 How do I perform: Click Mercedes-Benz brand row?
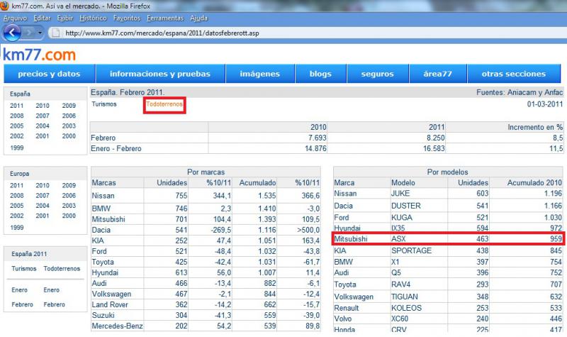206,326
